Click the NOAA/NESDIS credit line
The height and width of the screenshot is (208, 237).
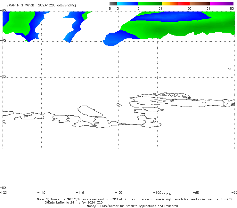point(132,206)
